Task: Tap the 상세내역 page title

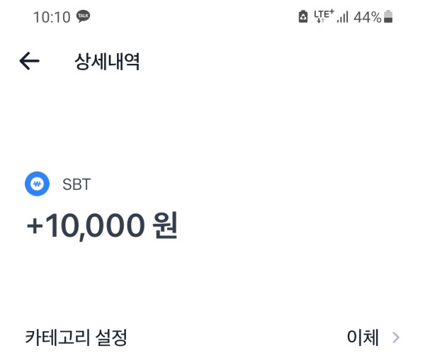Action: 107,62
